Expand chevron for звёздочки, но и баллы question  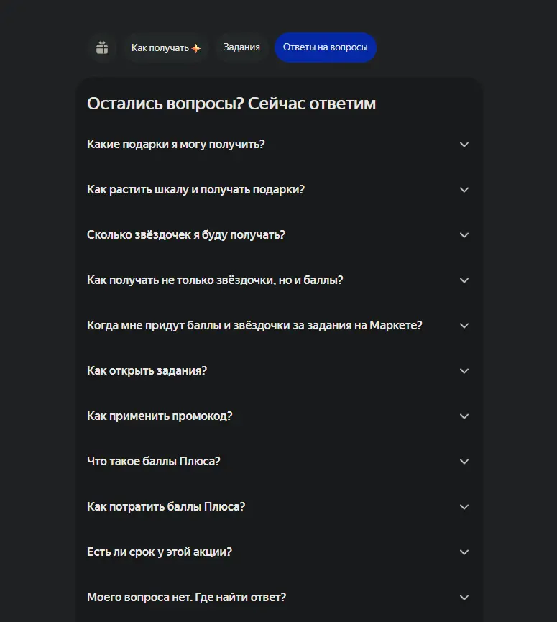point(464,280)
